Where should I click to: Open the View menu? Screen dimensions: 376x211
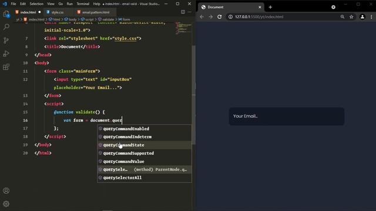[51, 4]
